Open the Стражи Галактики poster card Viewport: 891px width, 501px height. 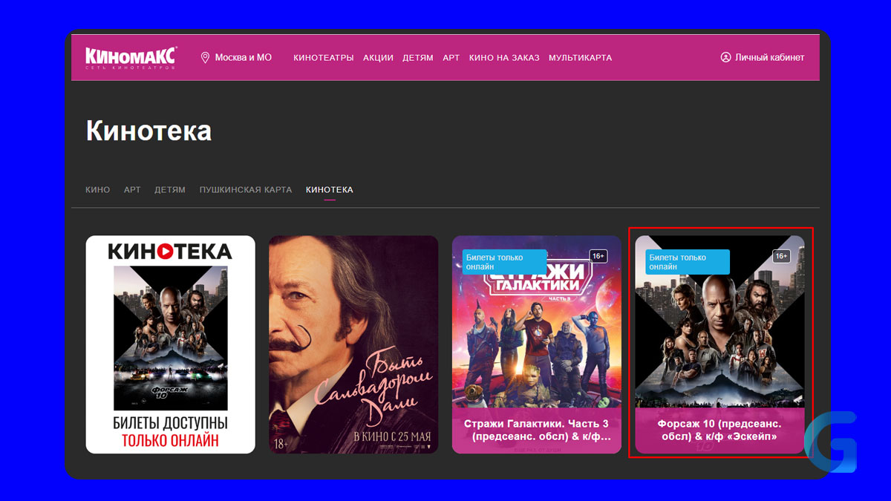[x=537, y=344]
